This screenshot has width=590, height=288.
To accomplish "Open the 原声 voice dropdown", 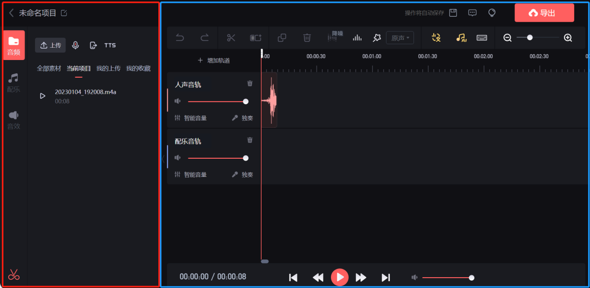I will click(400, 38).
